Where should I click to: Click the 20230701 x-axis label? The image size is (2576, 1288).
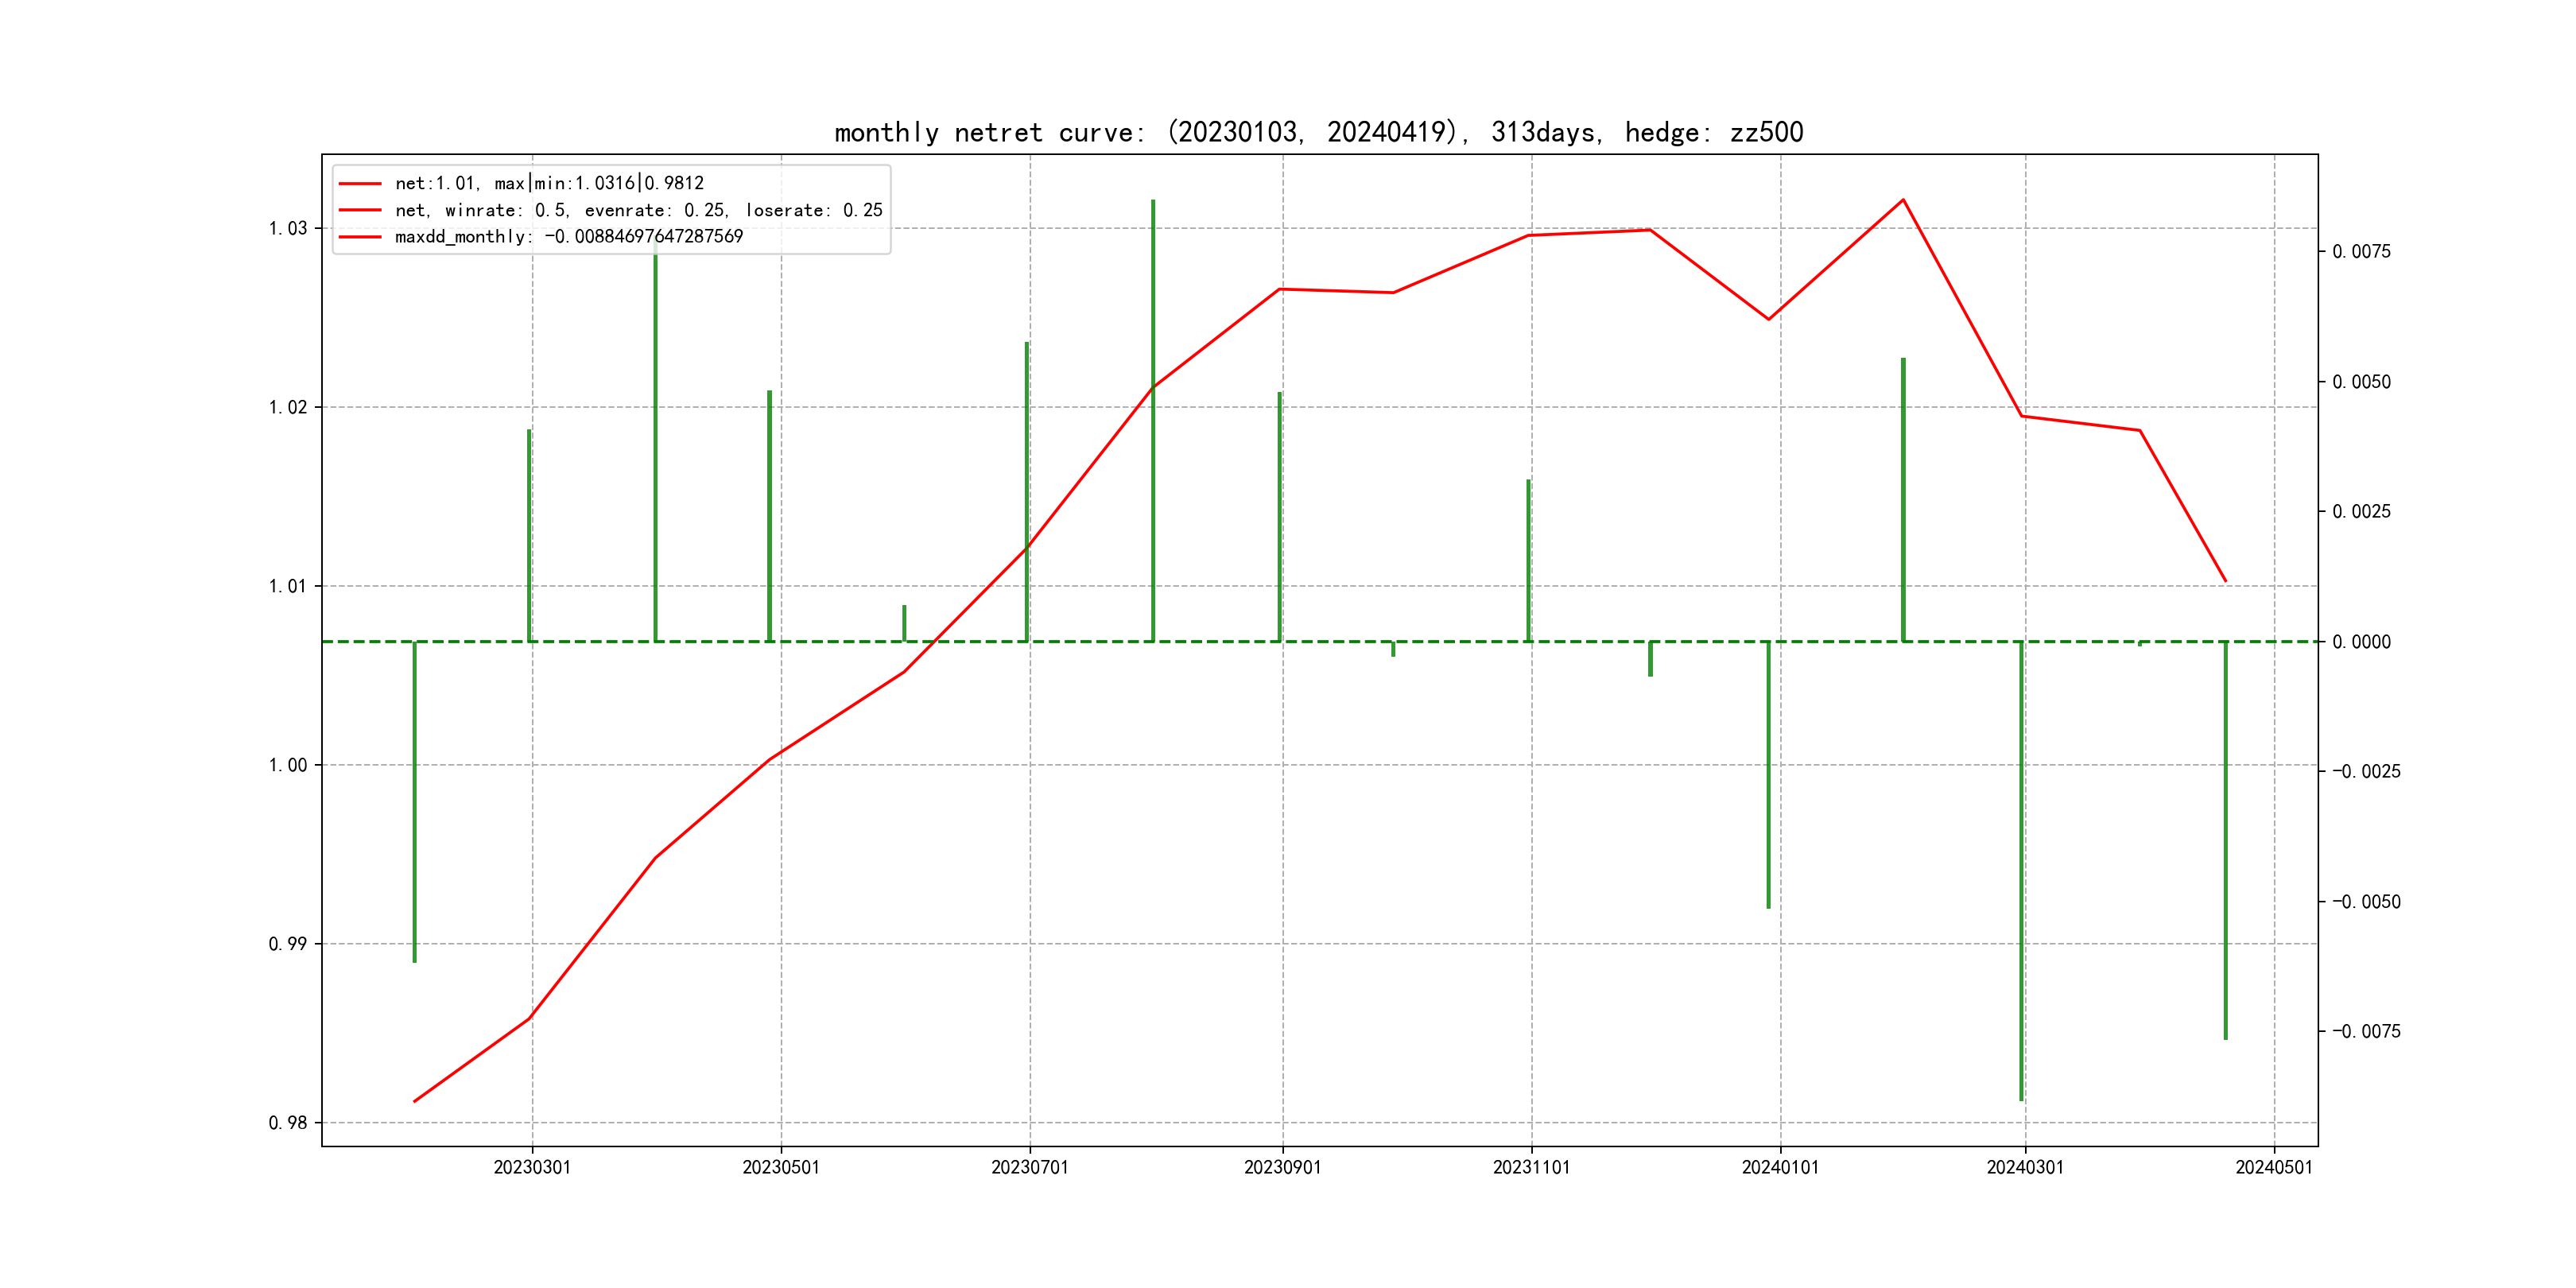click(x=1030, y=1167)
